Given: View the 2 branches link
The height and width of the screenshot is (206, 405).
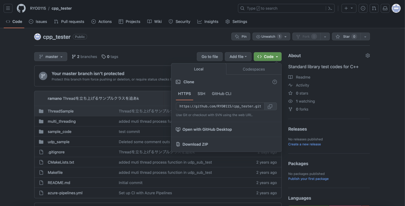Looking at the screenshot, I should pyautogui.click(x=84, y=57).
